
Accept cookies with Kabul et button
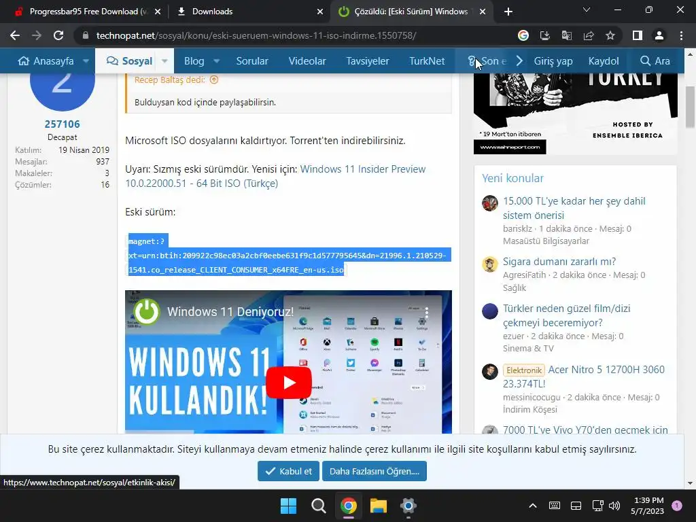tap(288, 471)
